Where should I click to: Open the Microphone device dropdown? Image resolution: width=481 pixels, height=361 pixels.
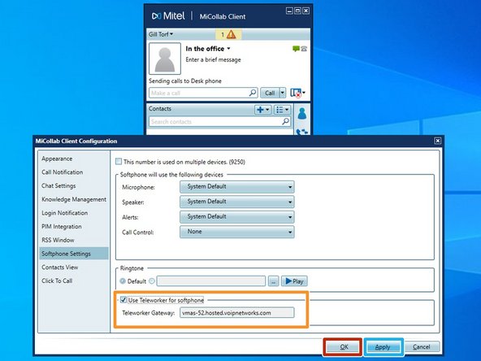(236, 187)
